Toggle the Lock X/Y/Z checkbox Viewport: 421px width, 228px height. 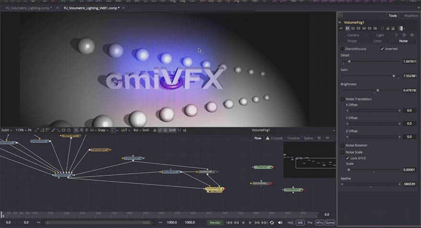click(x=347, y=158)
